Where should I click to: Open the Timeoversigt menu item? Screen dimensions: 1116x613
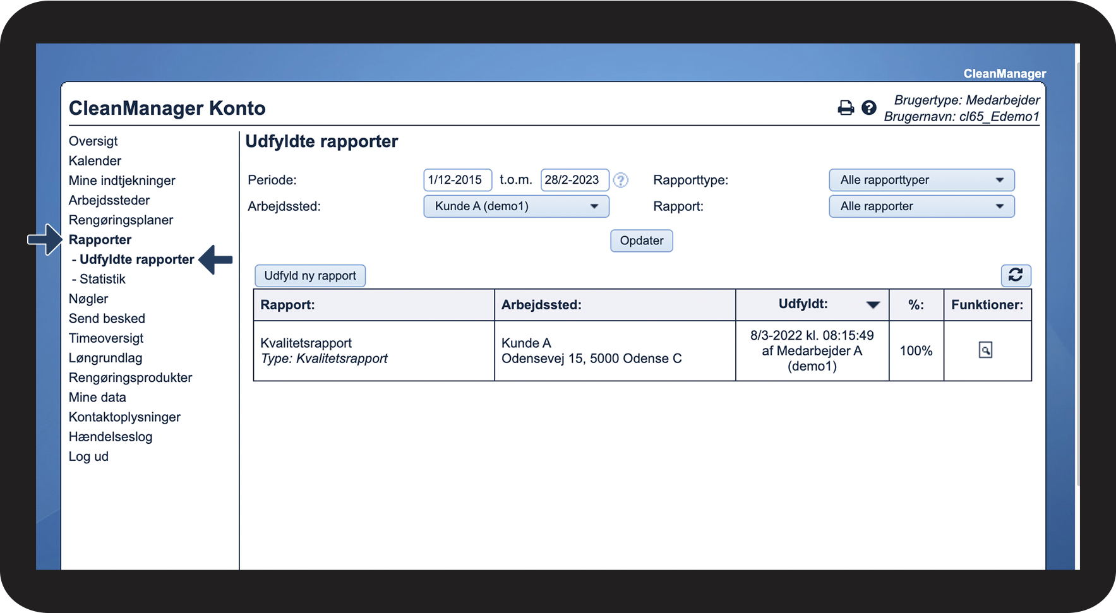(106, 338)
